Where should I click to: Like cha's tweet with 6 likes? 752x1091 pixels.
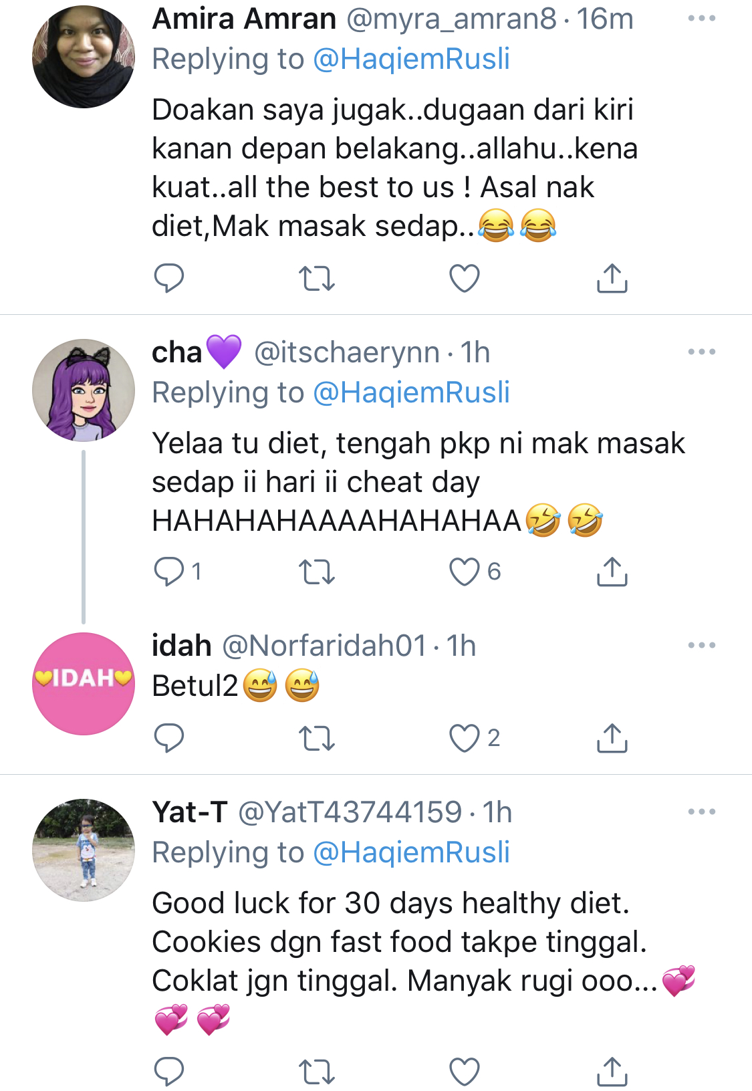(464, 572)
